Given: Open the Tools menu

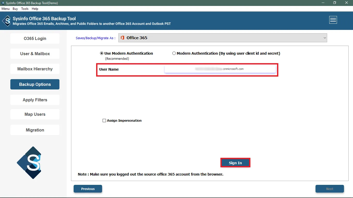Looking at the screenshot, I should click(x=25, y=9).
